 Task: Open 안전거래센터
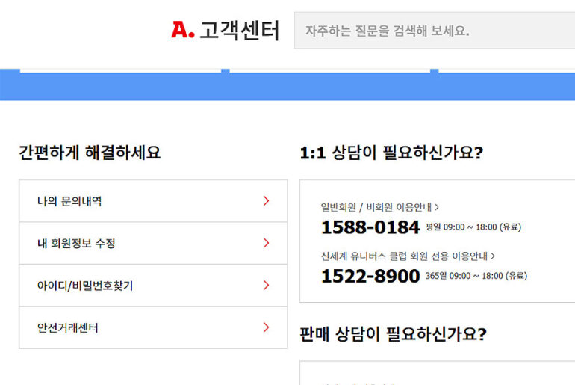coord(68,327)
